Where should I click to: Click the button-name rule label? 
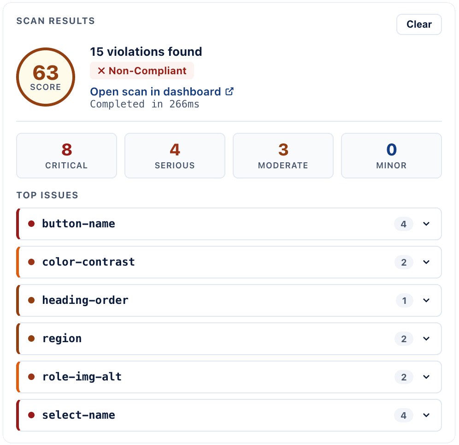pos(78,224)
